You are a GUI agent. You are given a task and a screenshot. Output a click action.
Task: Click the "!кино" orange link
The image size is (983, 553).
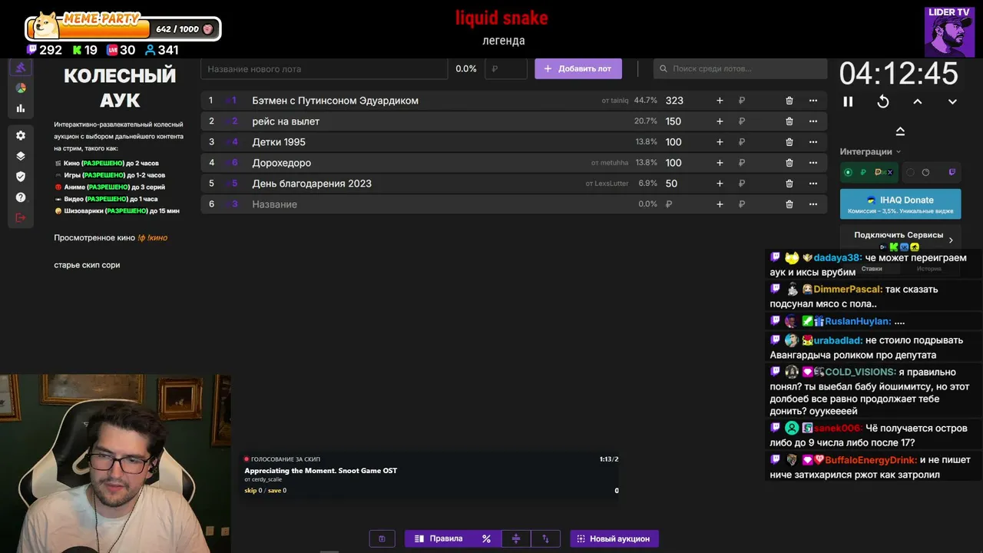point(157,238)
